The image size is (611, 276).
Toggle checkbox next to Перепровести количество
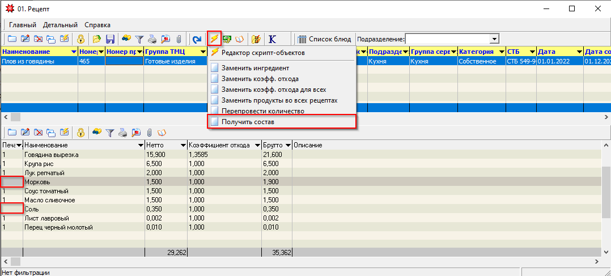point(214,111)
